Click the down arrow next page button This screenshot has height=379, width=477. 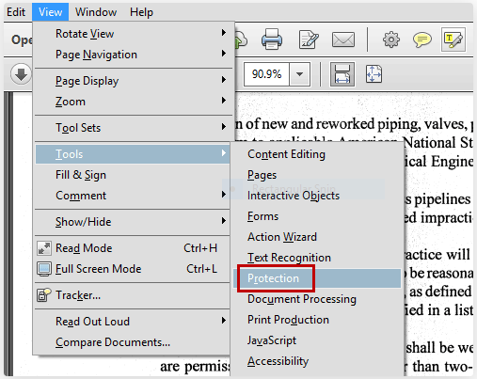(21, 74)
